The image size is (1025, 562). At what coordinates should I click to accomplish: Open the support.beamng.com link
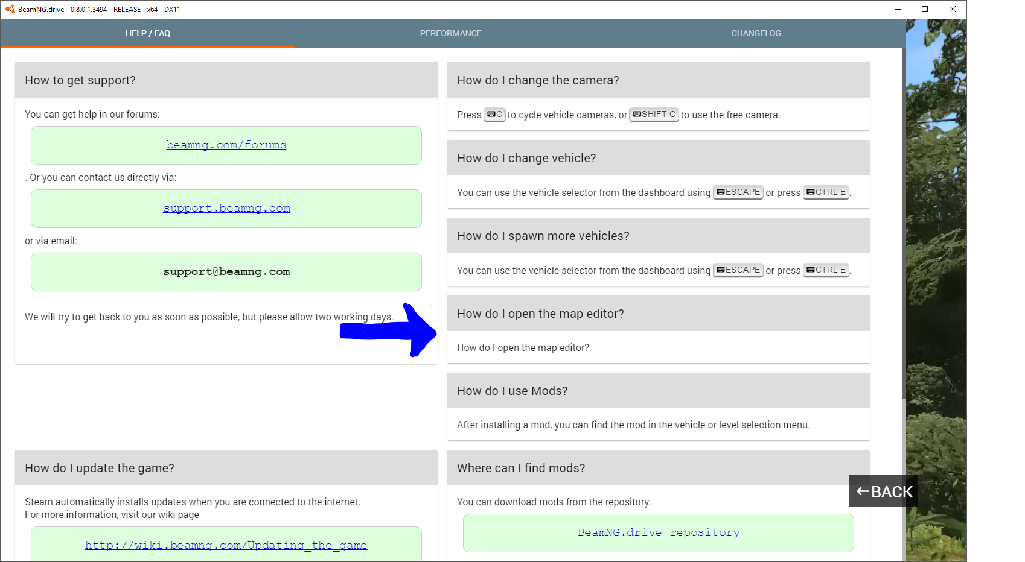[226, 208]
